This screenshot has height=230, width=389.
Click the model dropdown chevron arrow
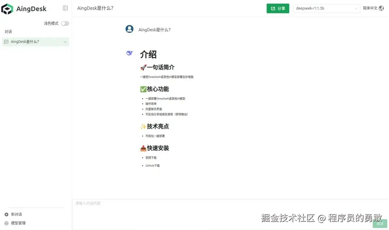pyautogui.click(x=356, y=8)
